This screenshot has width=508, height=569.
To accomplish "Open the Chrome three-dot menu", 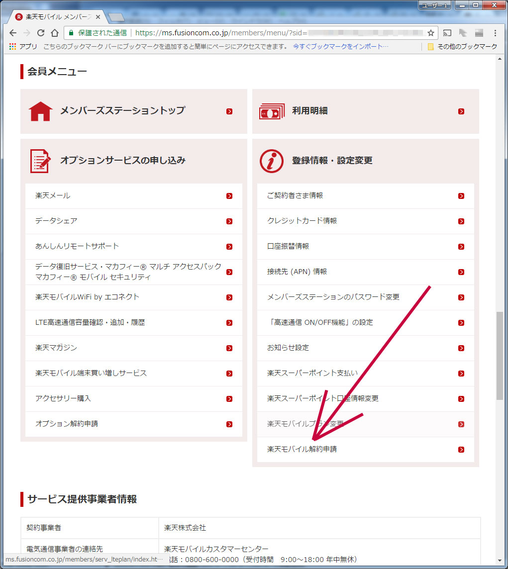I will click(x=495, y=33).
